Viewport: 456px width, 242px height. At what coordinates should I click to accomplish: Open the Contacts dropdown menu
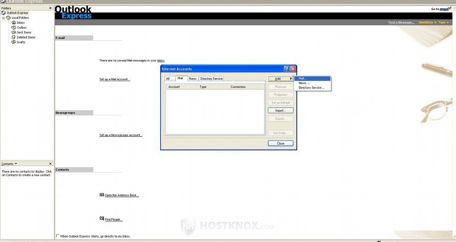click(x=16, y=164)
